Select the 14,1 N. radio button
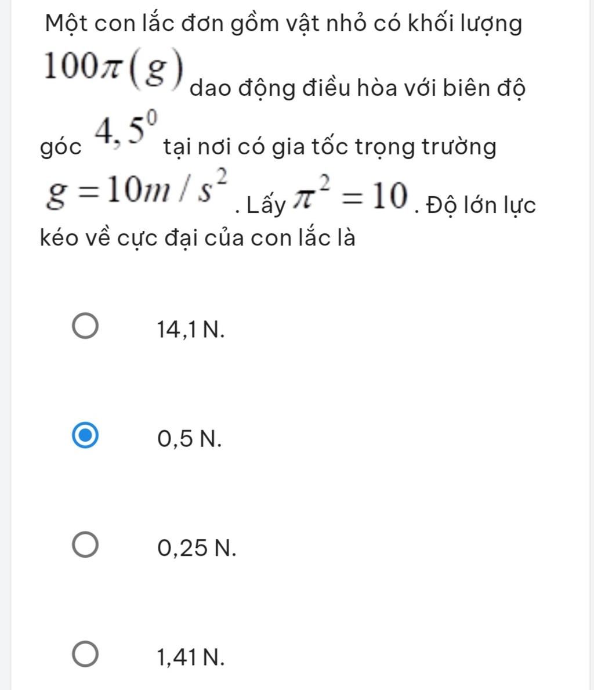The height and width of the screenshot is (690, 594). point(85,326)
